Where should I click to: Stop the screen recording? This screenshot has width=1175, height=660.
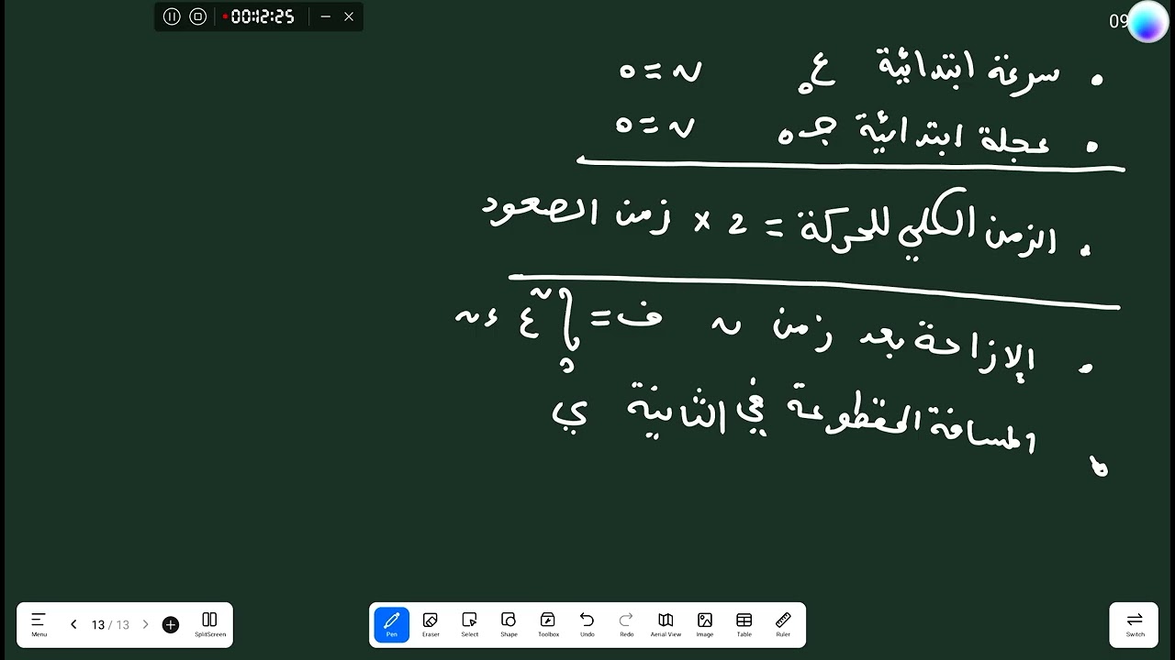click(x=198, y=16)
